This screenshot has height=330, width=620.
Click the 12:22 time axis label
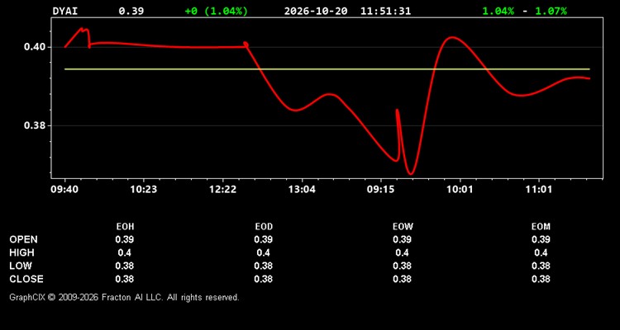tap(222, 190)
